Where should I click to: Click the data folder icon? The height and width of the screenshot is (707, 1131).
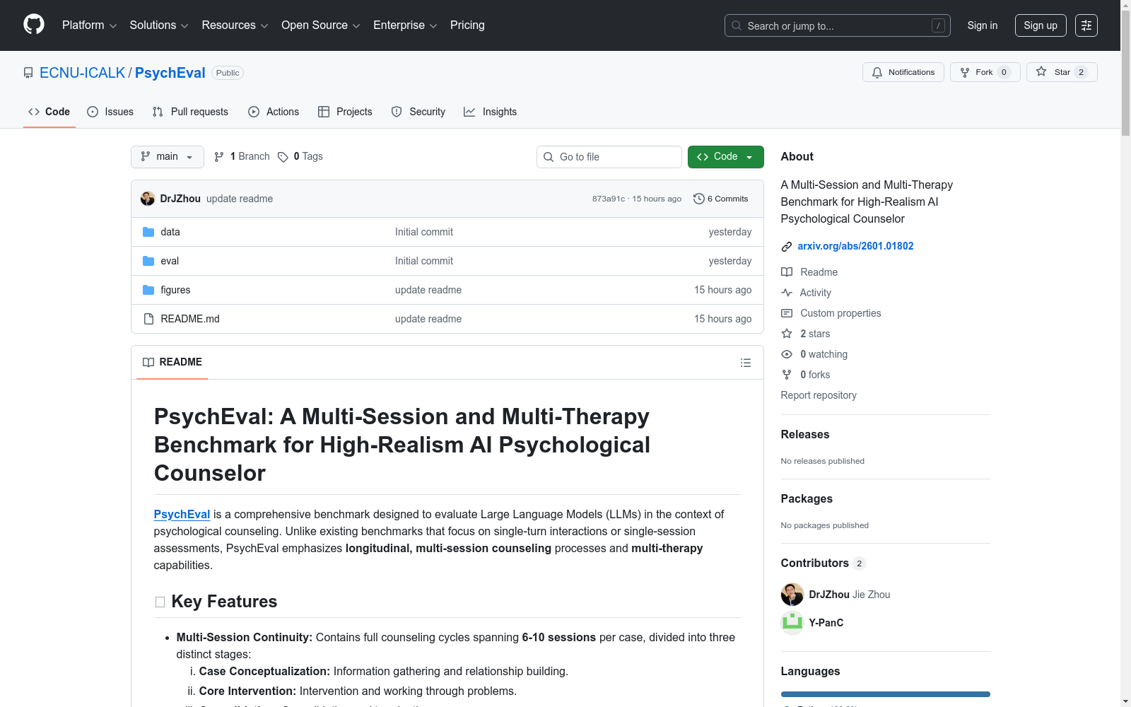click(148, 232)
